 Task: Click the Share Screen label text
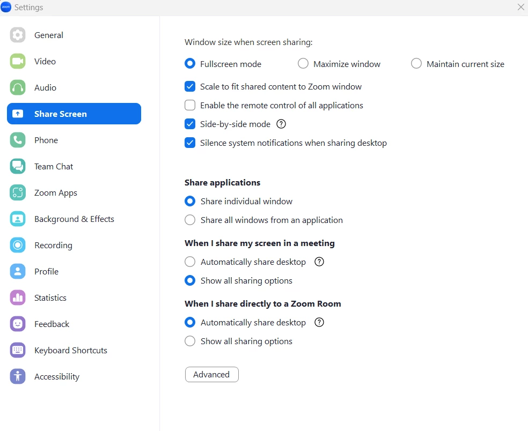[x=61, y=114]
